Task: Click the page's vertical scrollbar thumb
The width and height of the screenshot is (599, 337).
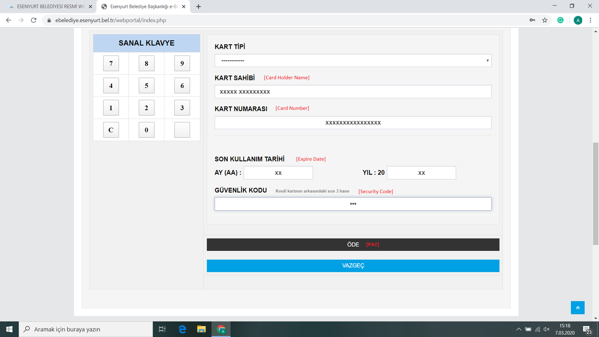Action: (x=596, y=194)
